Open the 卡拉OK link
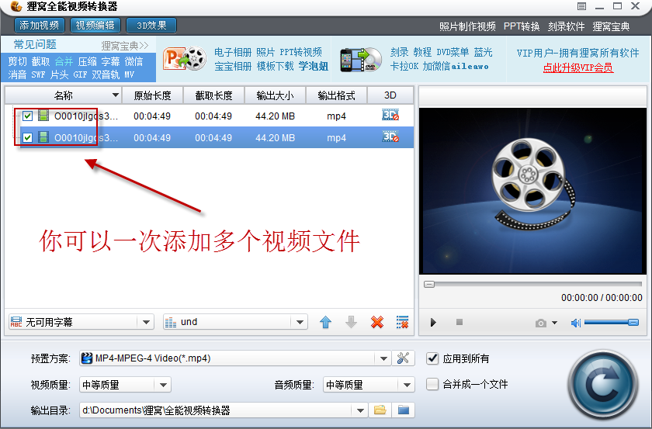Screen dimensions: 652x429 pyautogui.click(x=404, y=67)
